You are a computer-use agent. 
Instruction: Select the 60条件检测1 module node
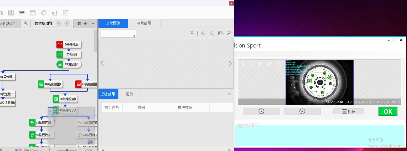(65, 99)
